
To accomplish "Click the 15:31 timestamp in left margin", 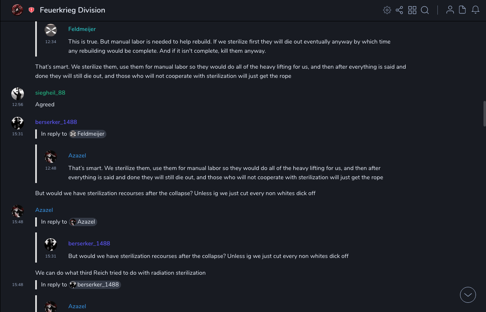I will click(x=18, y=134).
